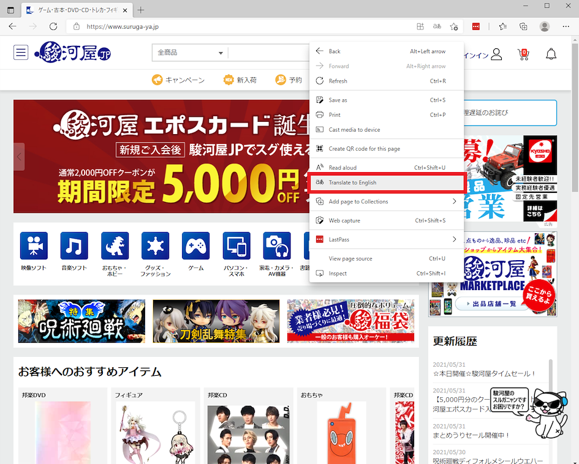The height and width of the screenshot is (464, 579).
Task: Open the Favorites list button
Action: click(x=502, y=26)
